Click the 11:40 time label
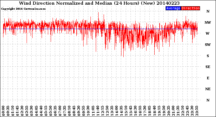The height and width of the screenshot is (117, 216). (98, 111)
